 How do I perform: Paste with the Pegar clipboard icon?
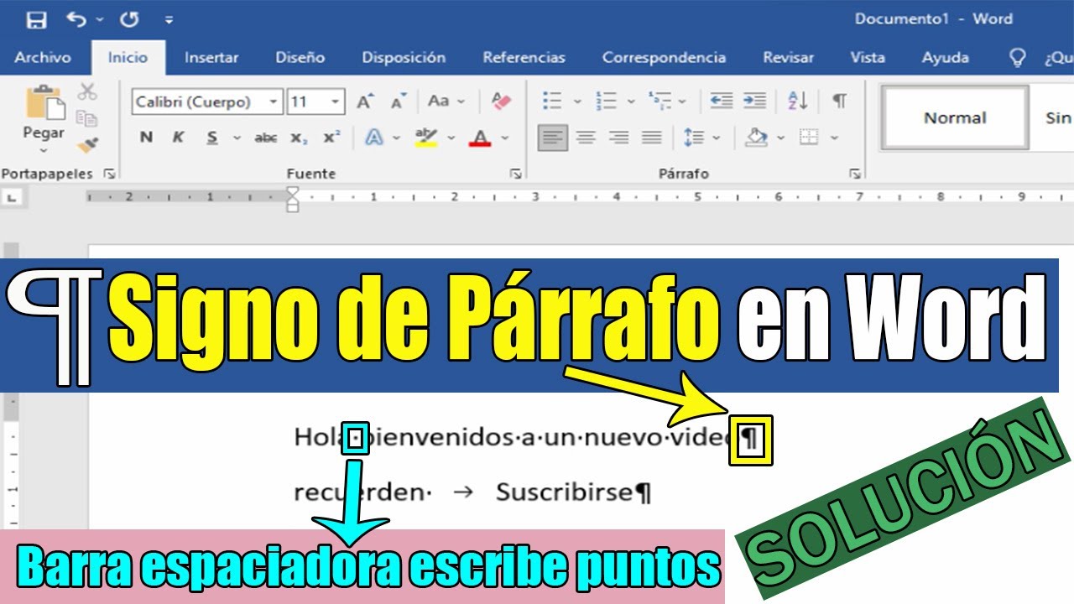tap(44, 102)
